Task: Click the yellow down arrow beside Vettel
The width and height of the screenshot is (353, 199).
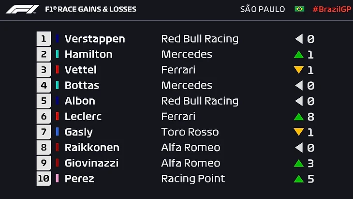Action: point(298,70)
